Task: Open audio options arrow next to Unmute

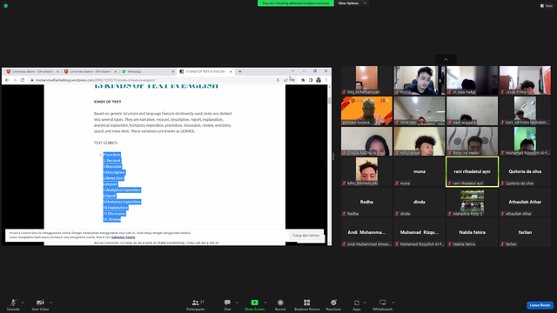Action: pos(23,303)
